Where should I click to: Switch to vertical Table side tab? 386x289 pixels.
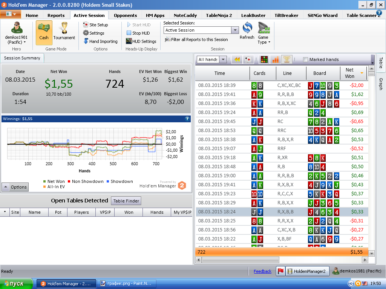[381, 63]
